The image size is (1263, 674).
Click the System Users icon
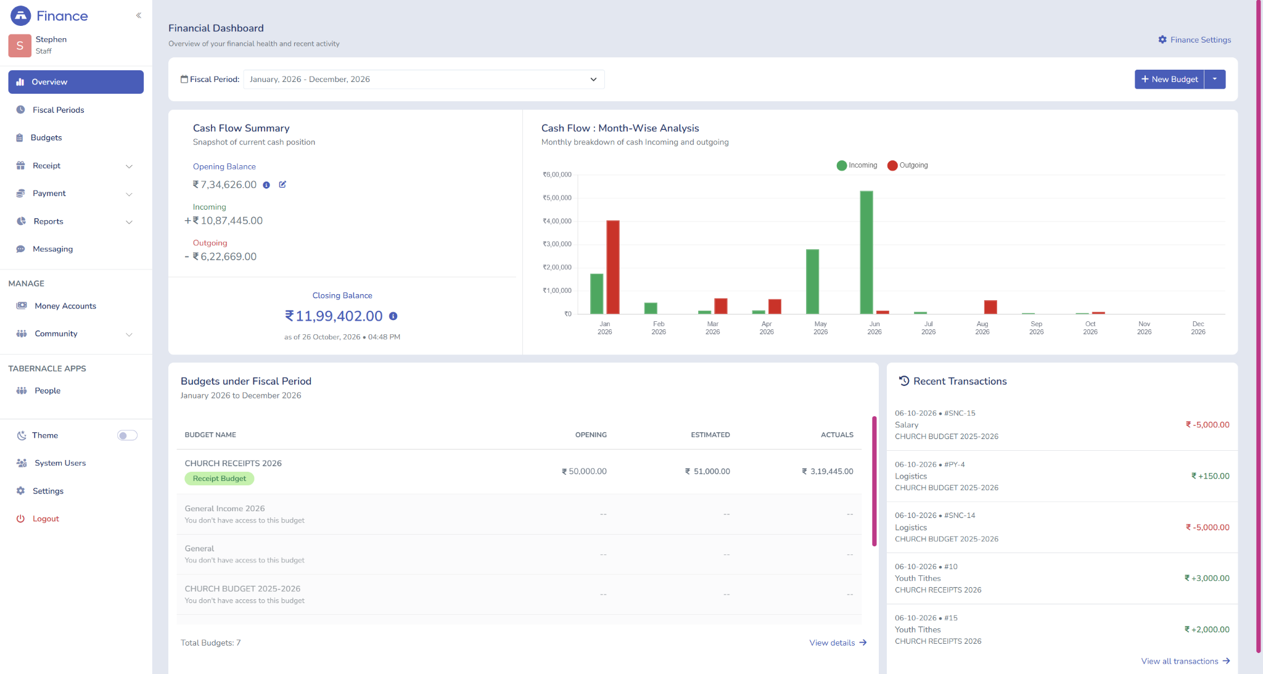[x=22, y=463]
